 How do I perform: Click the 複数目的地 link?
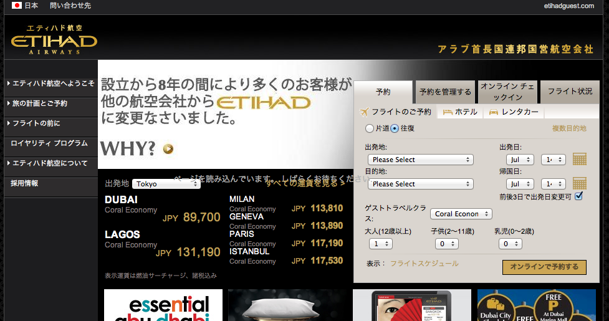[x=569, y=128]
